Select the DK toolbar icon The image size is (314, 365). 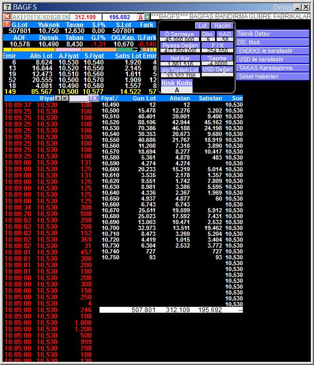point(66,17)
